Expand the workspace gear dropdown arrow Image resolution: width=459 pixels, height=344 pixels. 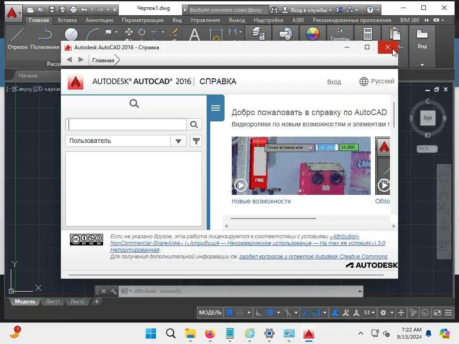pos(392,312)
